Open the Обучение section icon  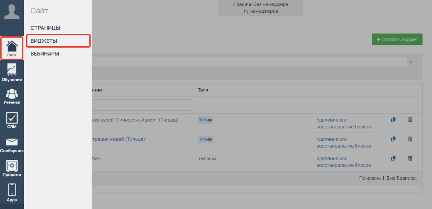click(x=12, y=72)
